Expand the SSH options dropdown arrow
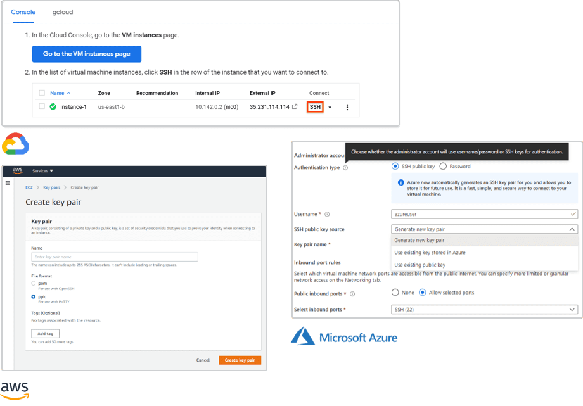The image size is (583, 406). 330,108
